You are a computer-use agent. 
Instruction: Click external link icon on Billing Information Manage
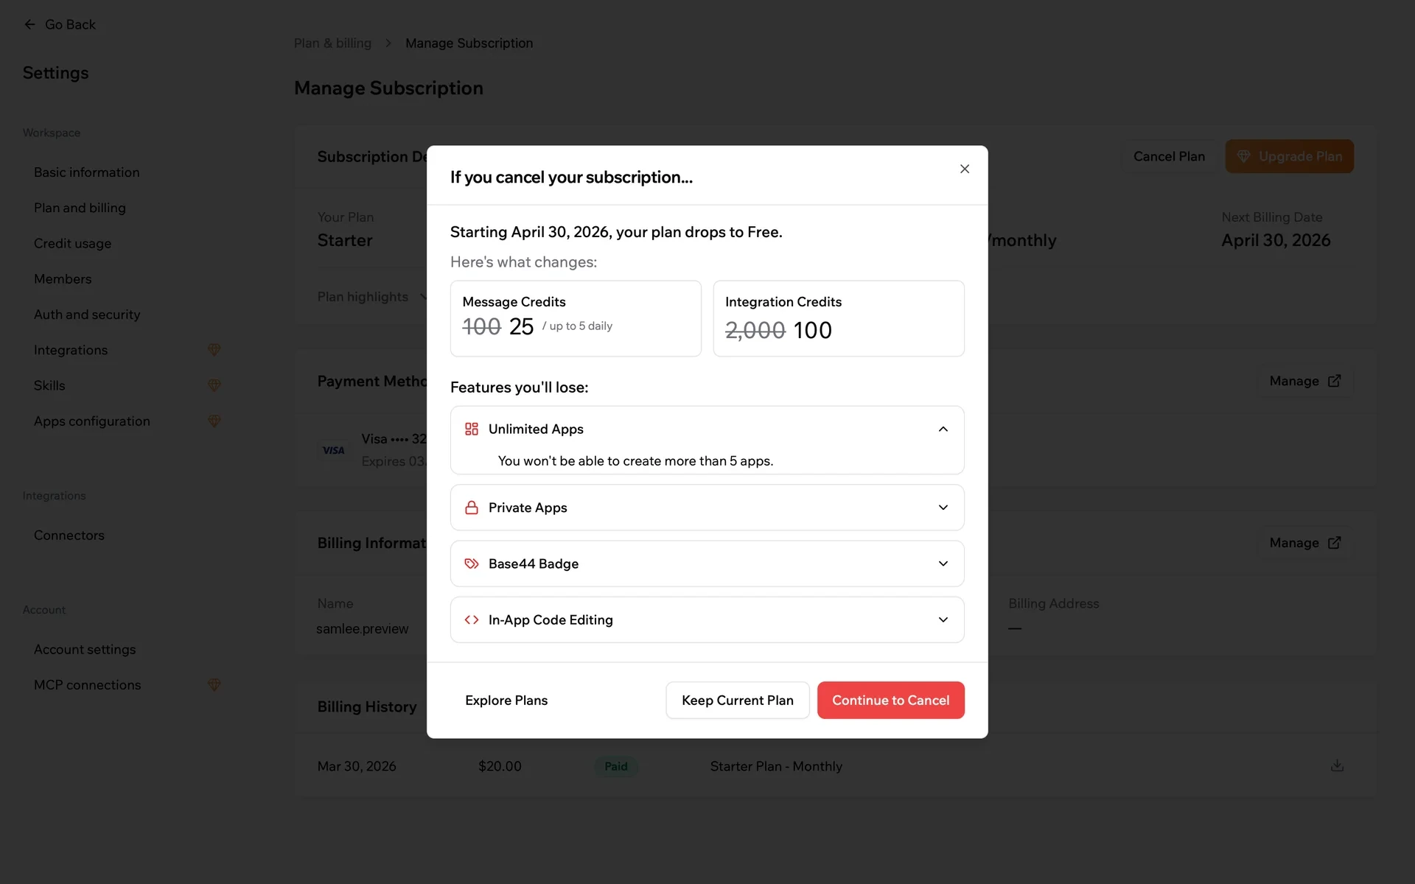1334,543
